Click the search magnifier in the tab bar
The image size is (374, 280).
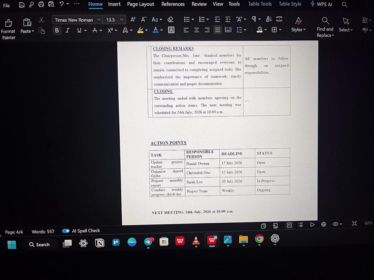pos(344,4)
